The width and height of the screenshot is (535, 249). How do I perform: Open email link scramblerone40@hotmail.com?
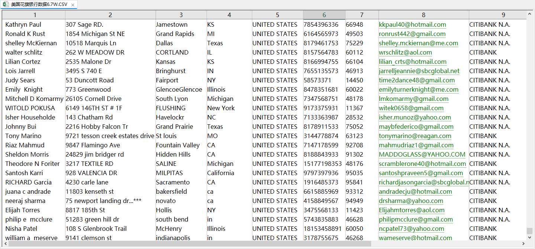[x=422, y=164]
